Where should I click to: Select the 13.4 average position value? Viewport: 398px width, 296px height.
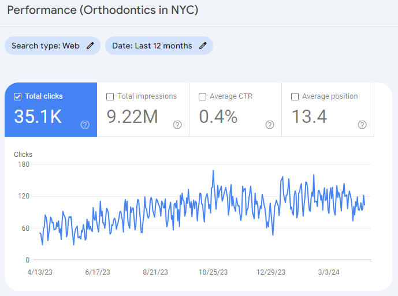310,117
